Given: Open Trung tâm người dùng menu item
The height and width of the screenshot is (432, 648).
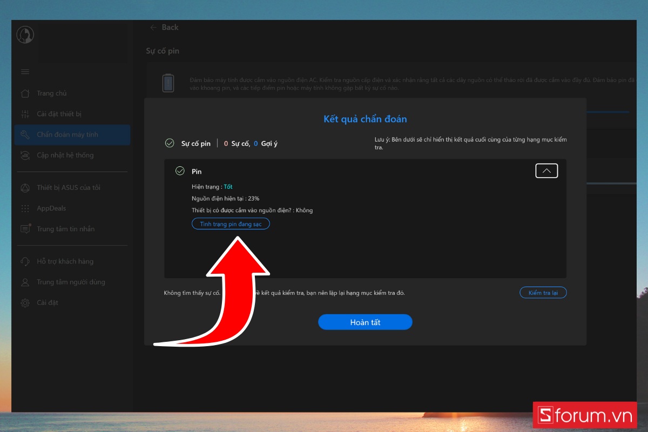Looking at the screenshot, I should (71, 282).
